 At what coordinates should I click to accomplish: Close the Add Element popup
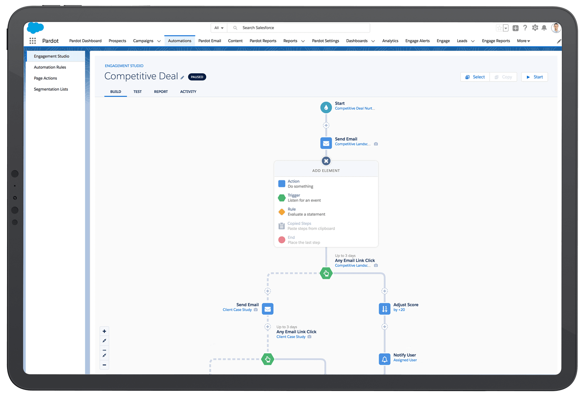[x=326, y=161]
